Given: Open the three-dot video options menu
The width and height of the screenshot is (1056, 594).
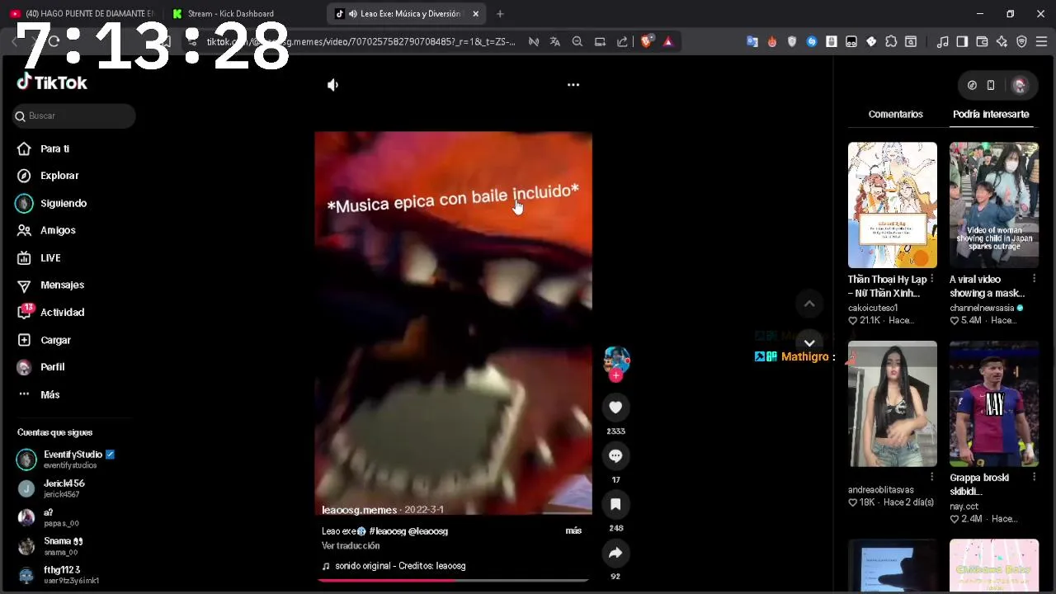Looking at the screenshot, I should (573, 85).
